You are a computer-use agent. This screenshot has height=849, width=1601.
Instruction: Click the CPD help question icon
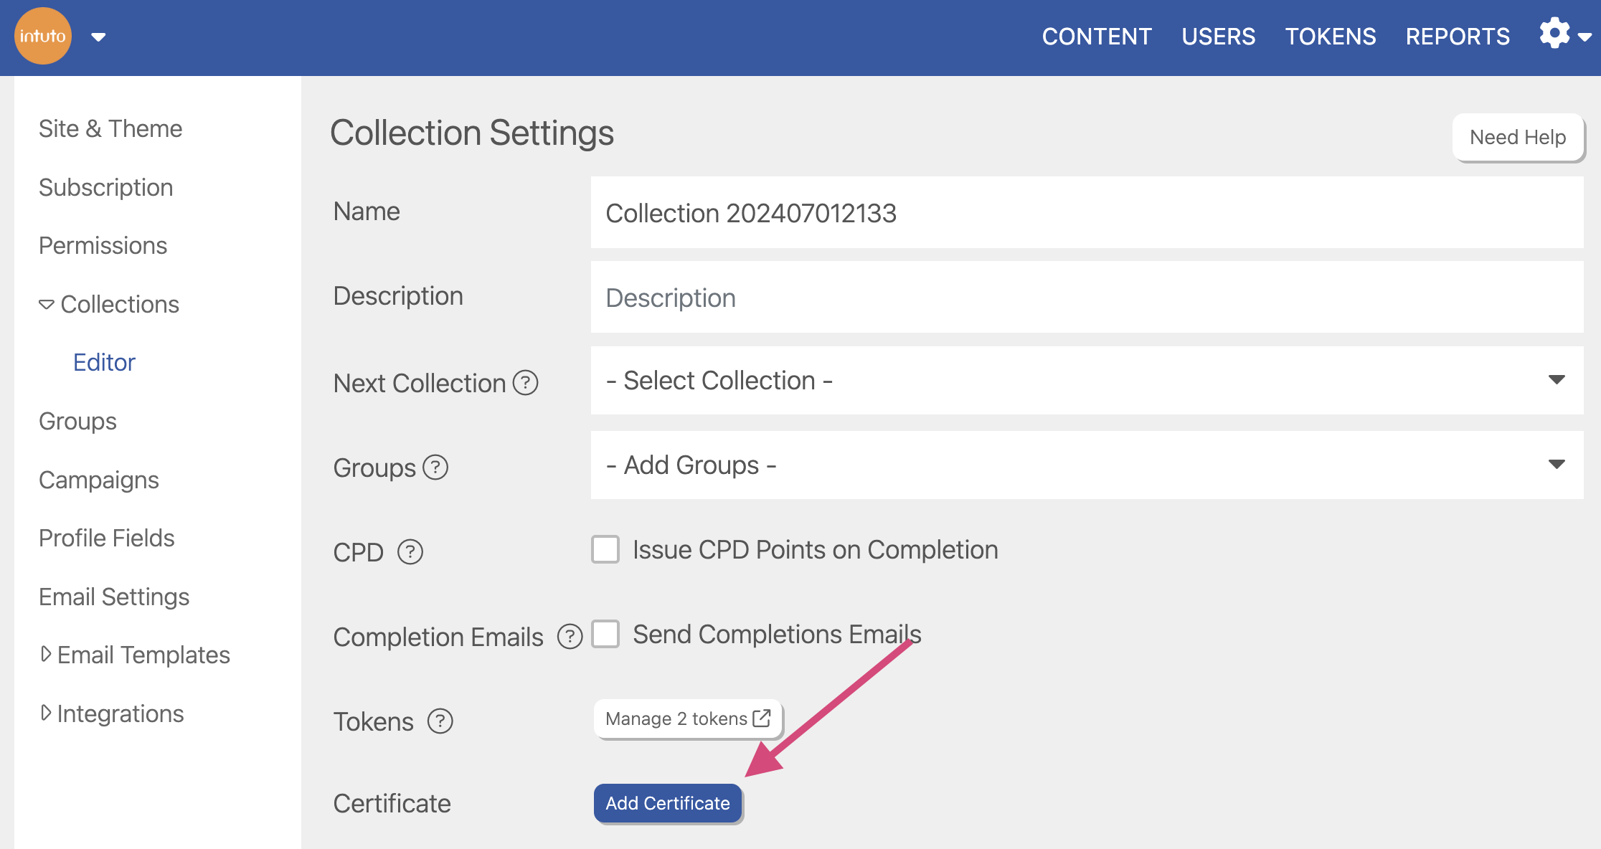pyautogui.click(x=410, y=552)
